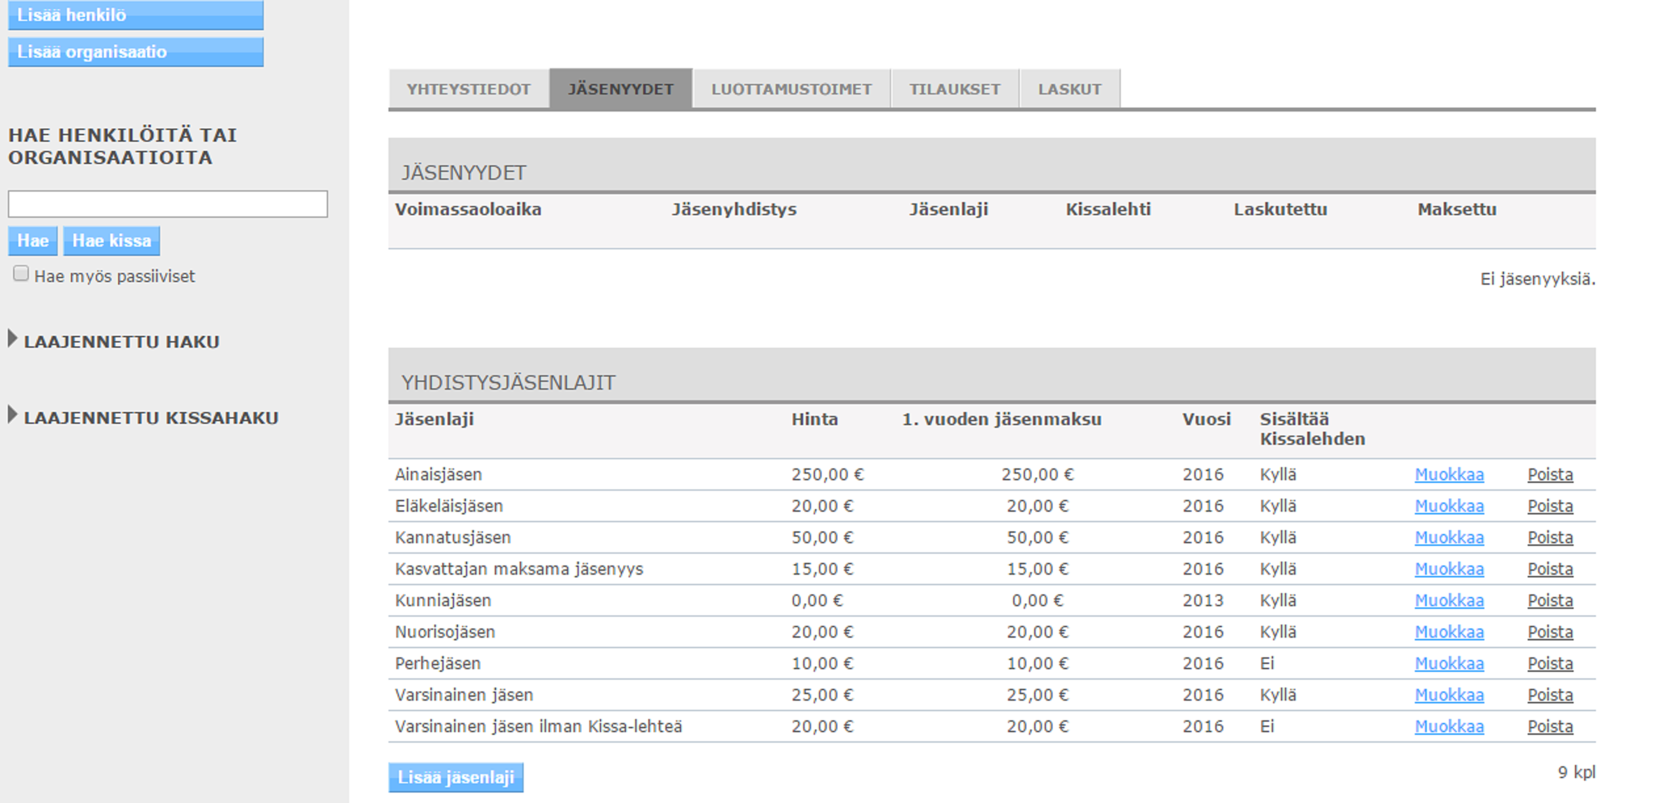Edit Ainaisjäsen via its Muokkaa link
Screen dimensions: 1676x803
coord(1449,474)
